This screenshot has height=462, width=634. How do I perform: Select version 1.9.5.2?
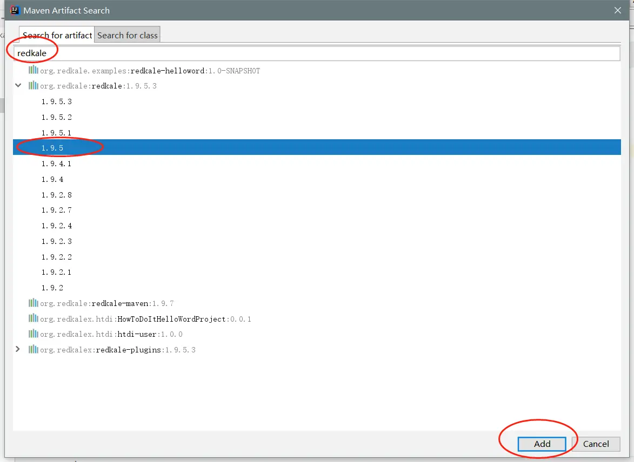pos(57,117)
